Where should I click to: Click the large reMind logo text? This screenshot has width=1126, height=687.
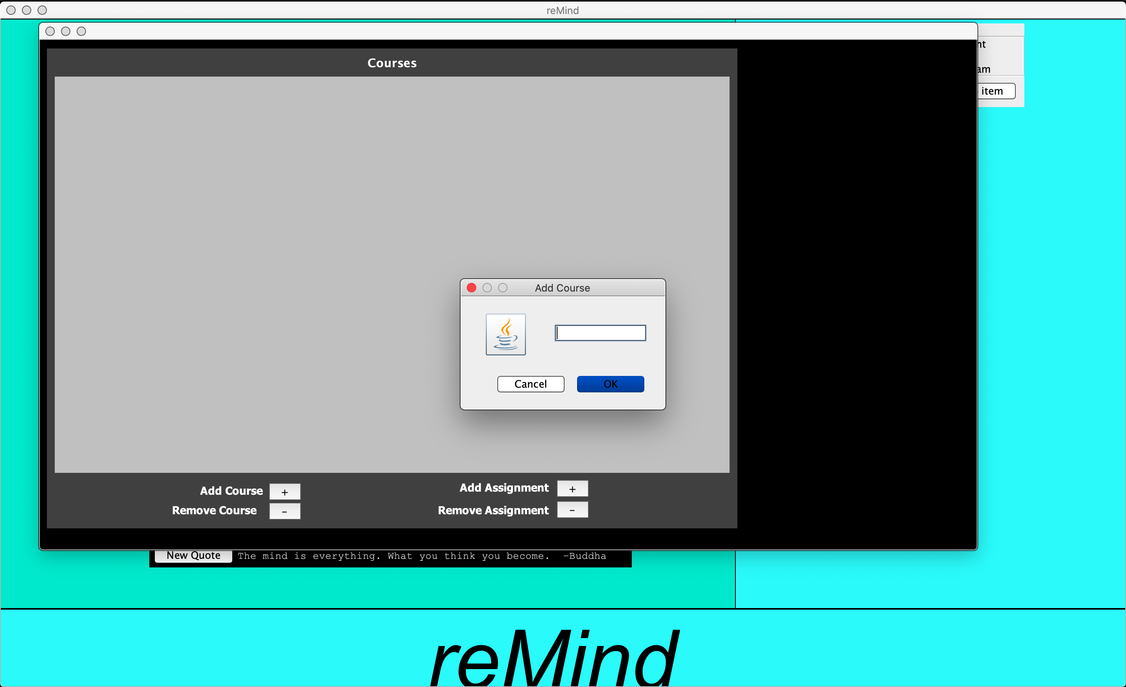(554, 658)
